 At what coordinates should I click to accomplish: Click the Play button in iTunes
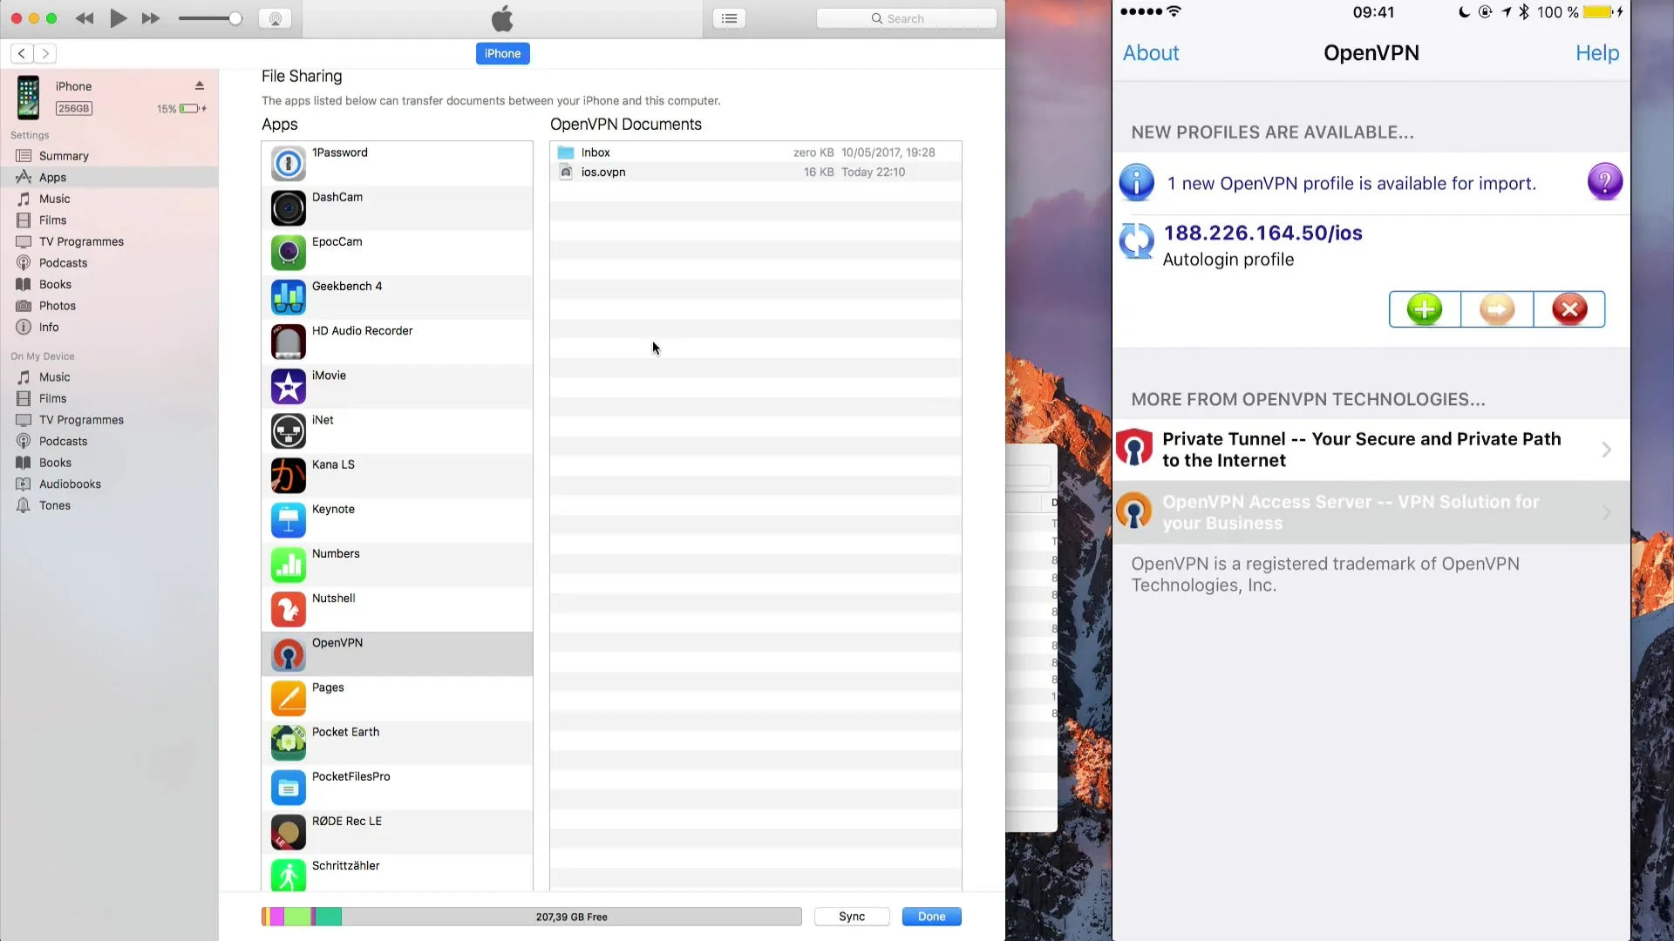click(118, 18)
